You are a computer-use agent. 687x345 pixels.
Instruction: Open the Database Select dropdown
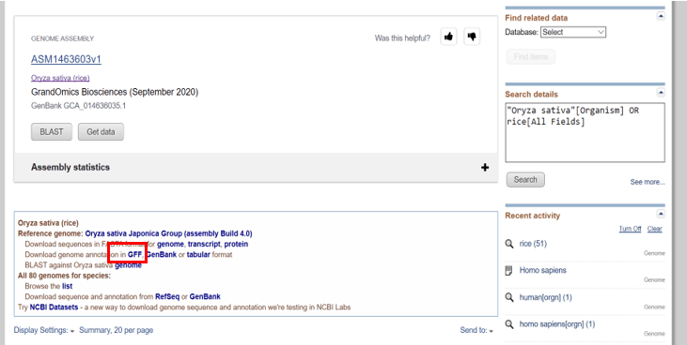(573, 32)
